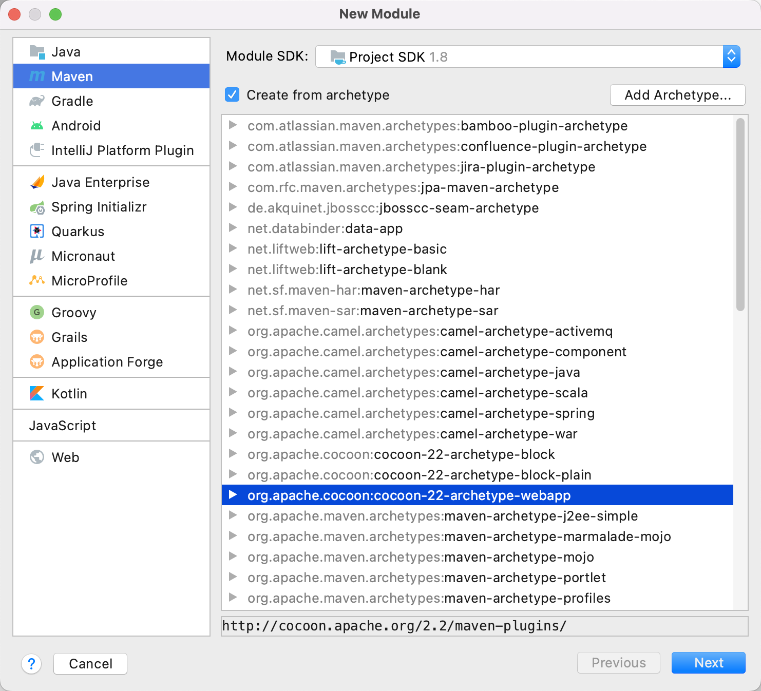Click the Project SDK folder icon
Screen dimensions: 761x691
[338, 57]
